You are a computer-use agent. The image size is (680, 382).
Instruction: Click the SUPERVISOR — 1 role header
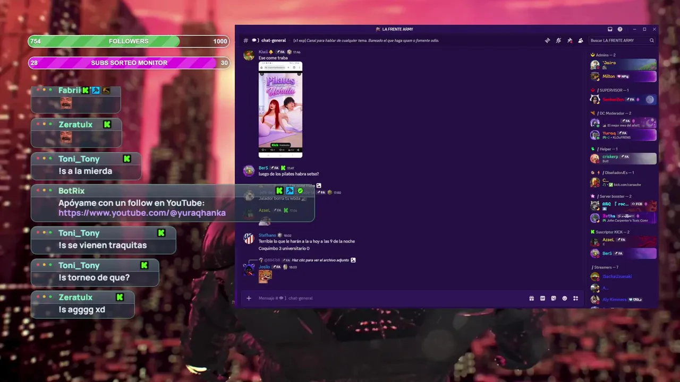[x=614, y=90]
